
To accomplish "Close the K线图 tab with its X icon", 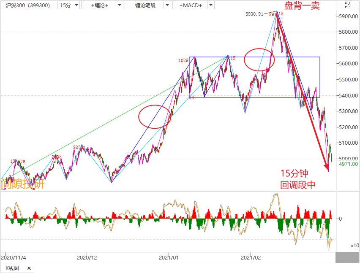I will tap(29, 268).
